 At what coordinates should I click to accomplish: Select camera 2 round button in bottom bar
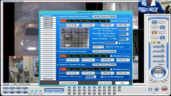[74, 88]
